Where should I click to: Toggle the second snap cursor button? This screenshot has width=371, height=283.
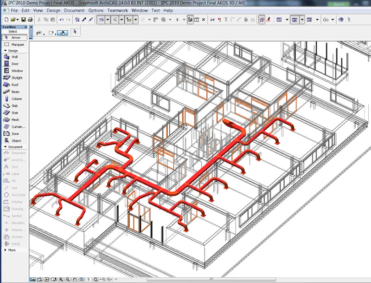point(115,20)
